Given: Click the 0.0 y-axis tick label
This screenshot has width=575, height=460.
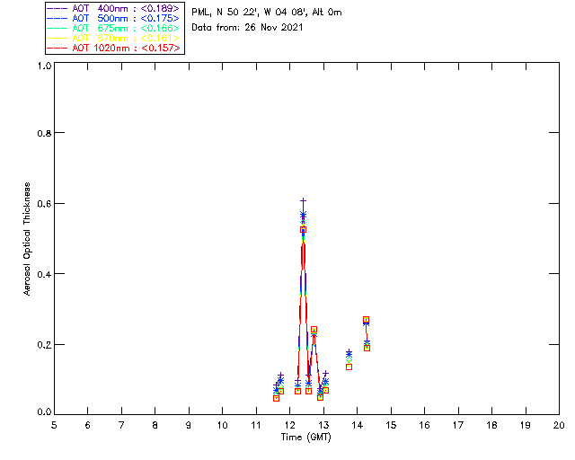Looking at the screenshot, I should 44,412.
